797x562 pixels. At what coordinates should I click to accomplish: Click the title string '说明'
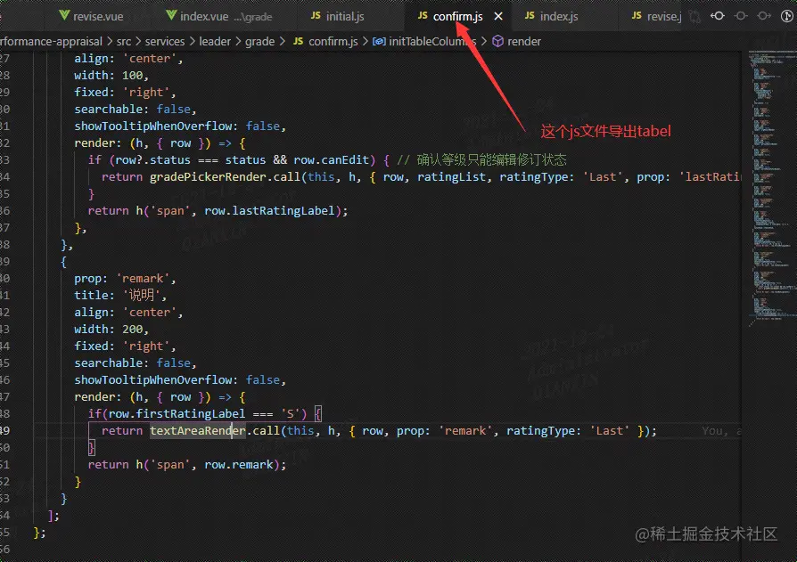point(142,295)
